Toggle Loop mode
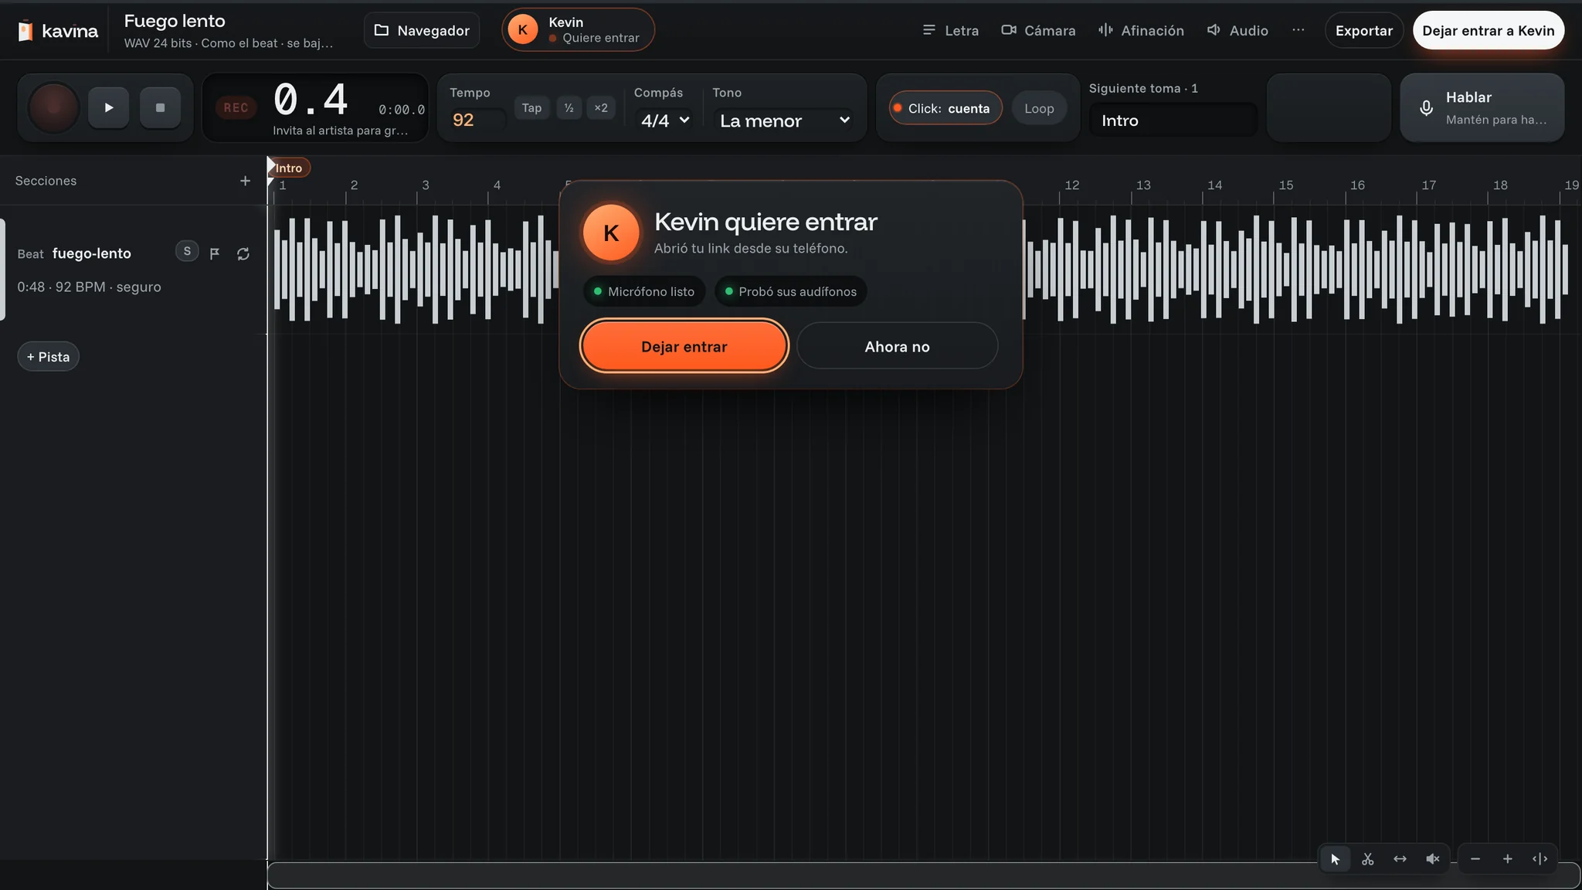1582x890 pixels. (x=1039, y=108)
